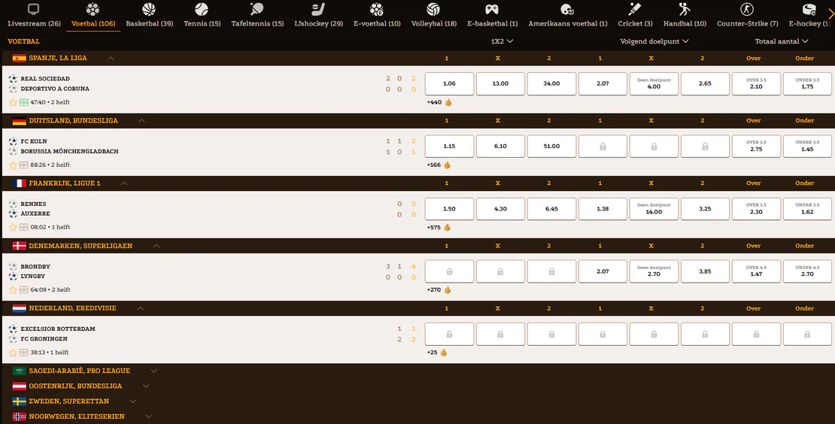Expand Noorwegen, Eliteserien league
835x424 pixels.
(x=149, y=416)
